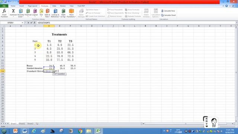Open PowerPoint from taskbar
Viewport: 238px width, 134px height.
tap(15, 131)
